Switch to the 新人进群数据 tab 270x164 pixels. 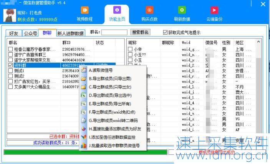tap(71, 33)
